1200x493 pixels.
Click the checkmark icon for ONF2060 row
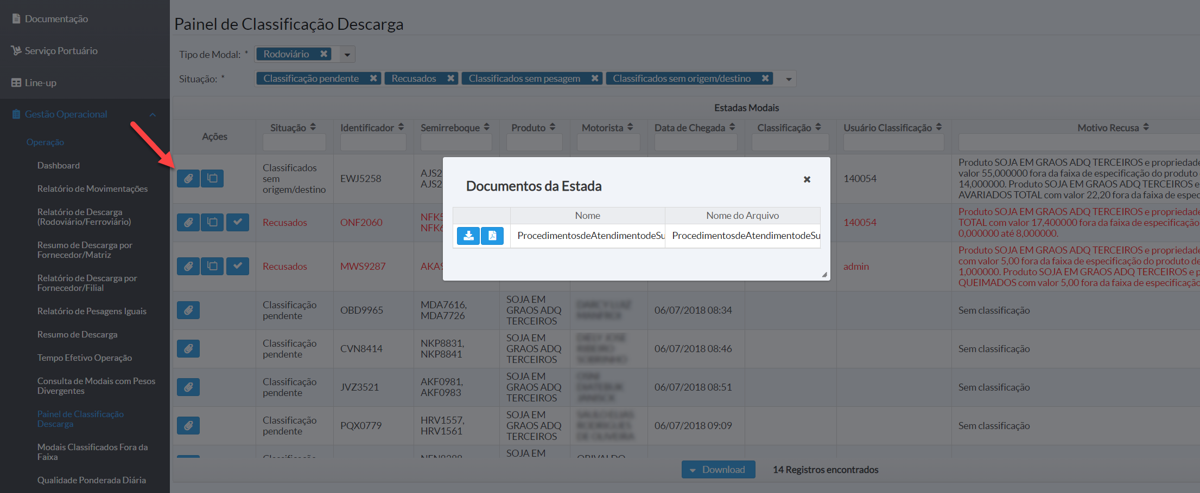pyautogui.click(x=237, y=222)
